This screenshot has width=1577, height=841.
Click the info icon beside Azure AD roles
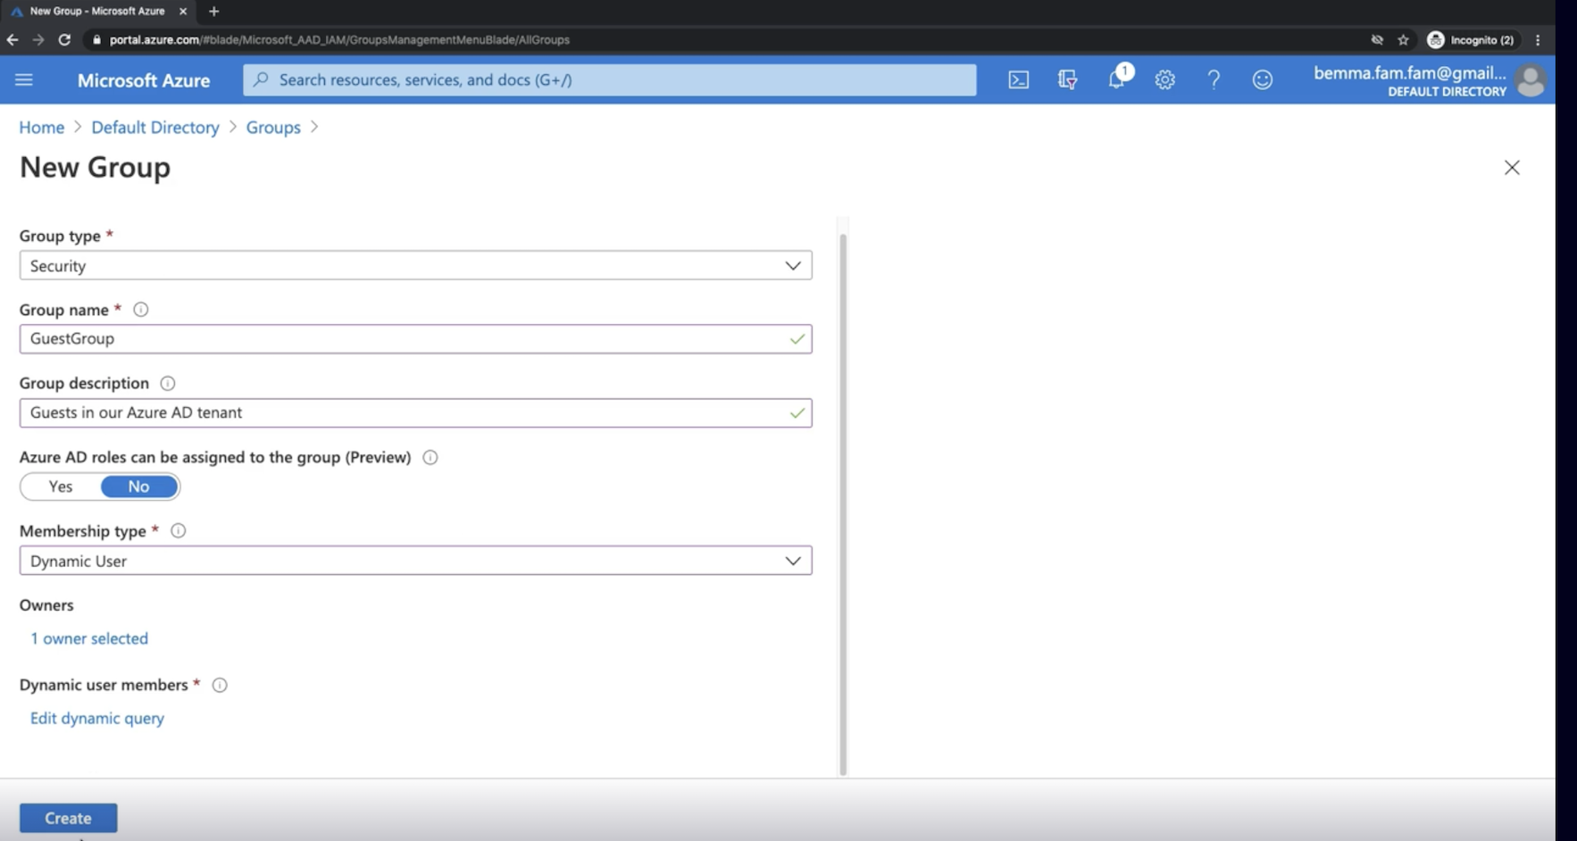tap(430, 457)
